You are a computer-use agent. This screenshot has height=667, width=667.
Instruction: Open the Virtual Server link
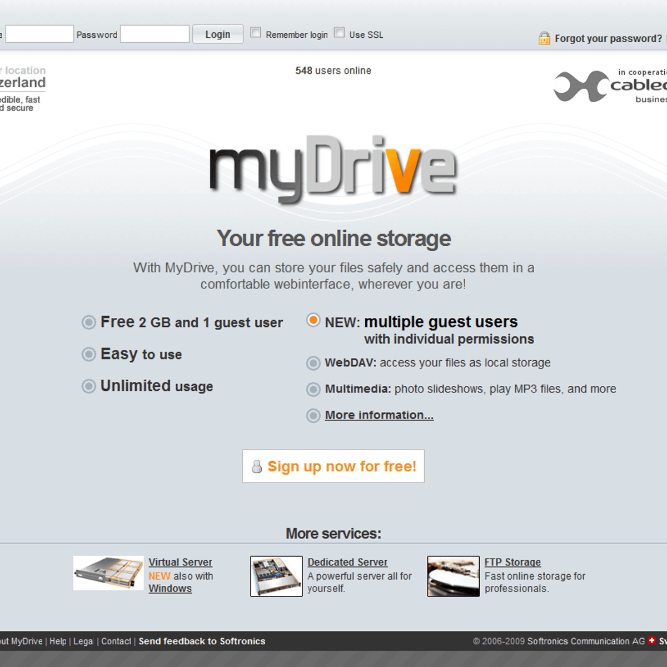tap(180, 562)
